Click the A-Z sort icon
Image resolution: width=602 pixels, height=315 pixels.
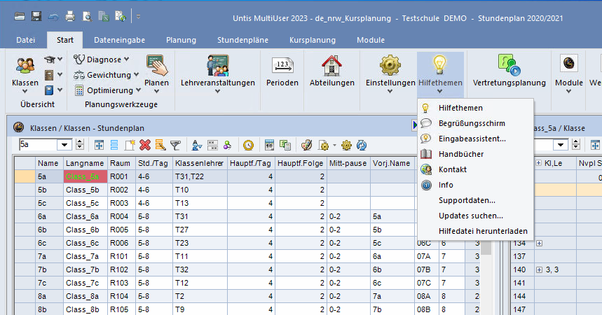(196, 145)
